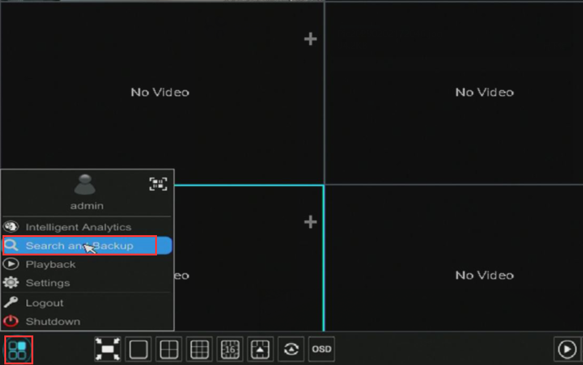This screenshot has height=365, width=583.
Task: Choose Search and Backup menu entry
Action: click(x=79, y=246)
